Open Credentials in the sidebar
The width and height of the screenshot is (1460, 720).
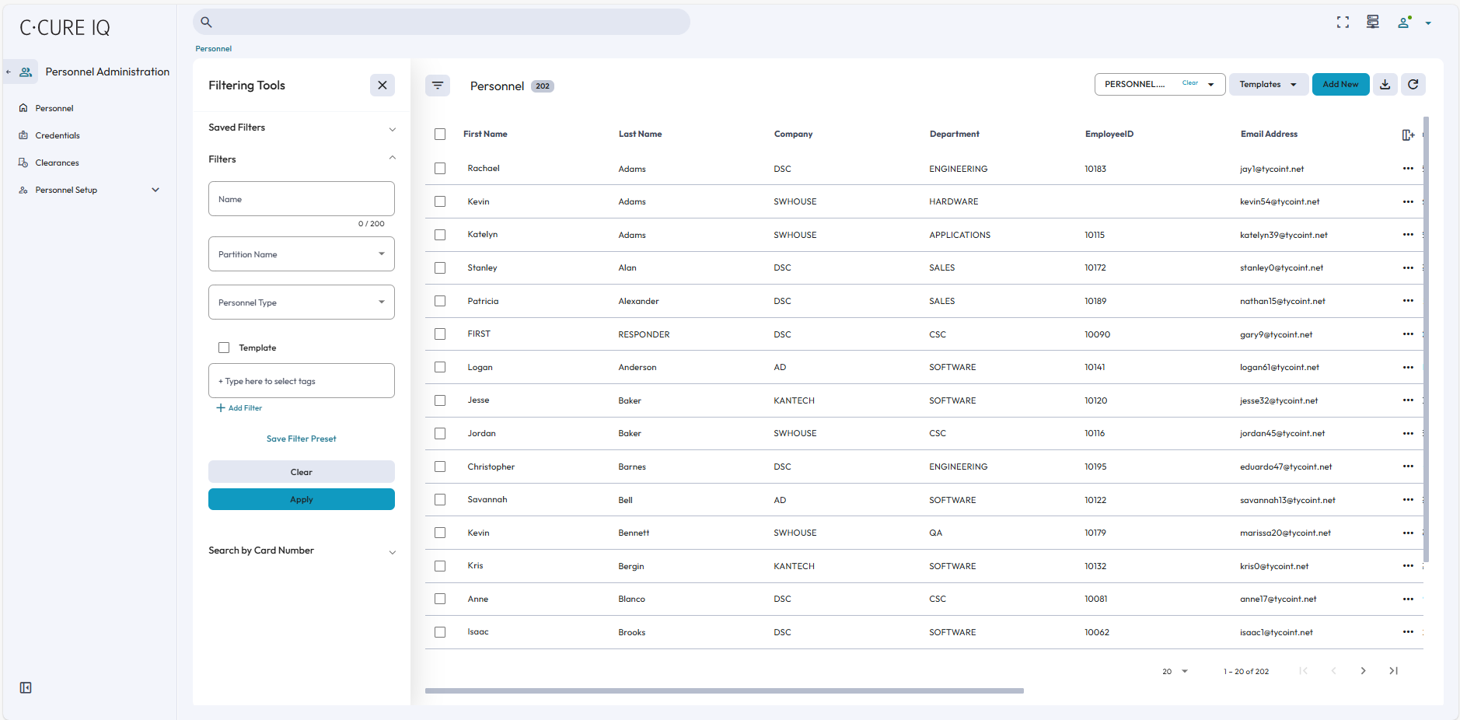point(57,135)
